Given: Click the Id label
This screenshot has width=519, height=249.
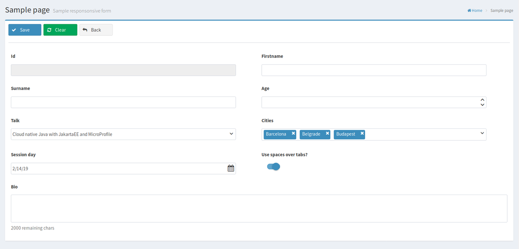Looking at the screenshot, I should [13, 56].
